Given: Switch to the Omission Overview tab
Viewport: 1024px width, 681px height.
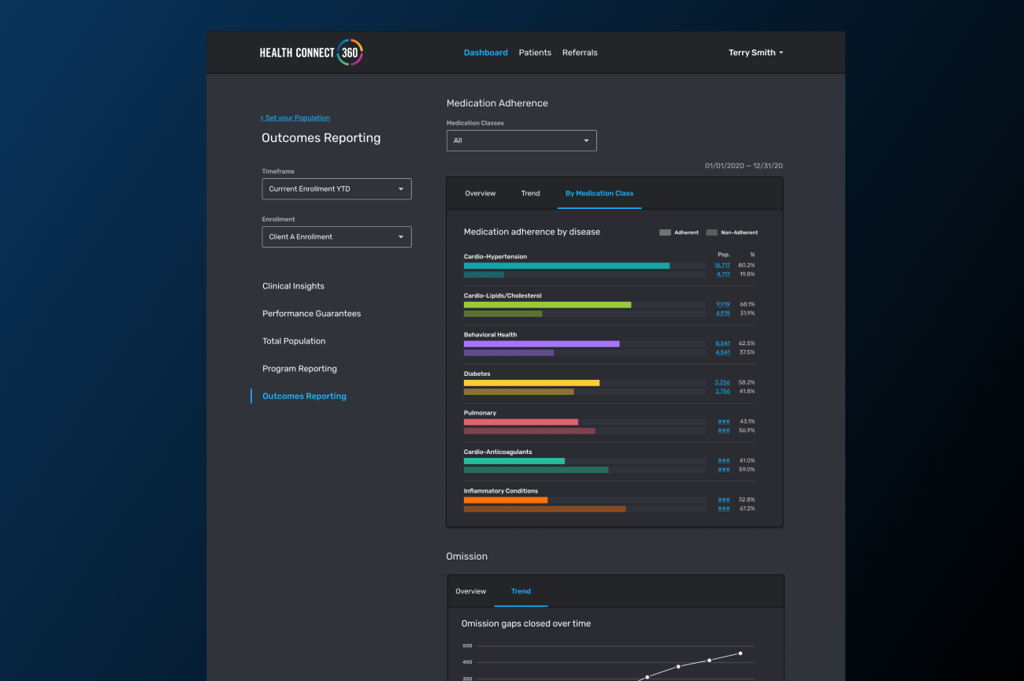Looking at the screenshot, I should 471,591.
